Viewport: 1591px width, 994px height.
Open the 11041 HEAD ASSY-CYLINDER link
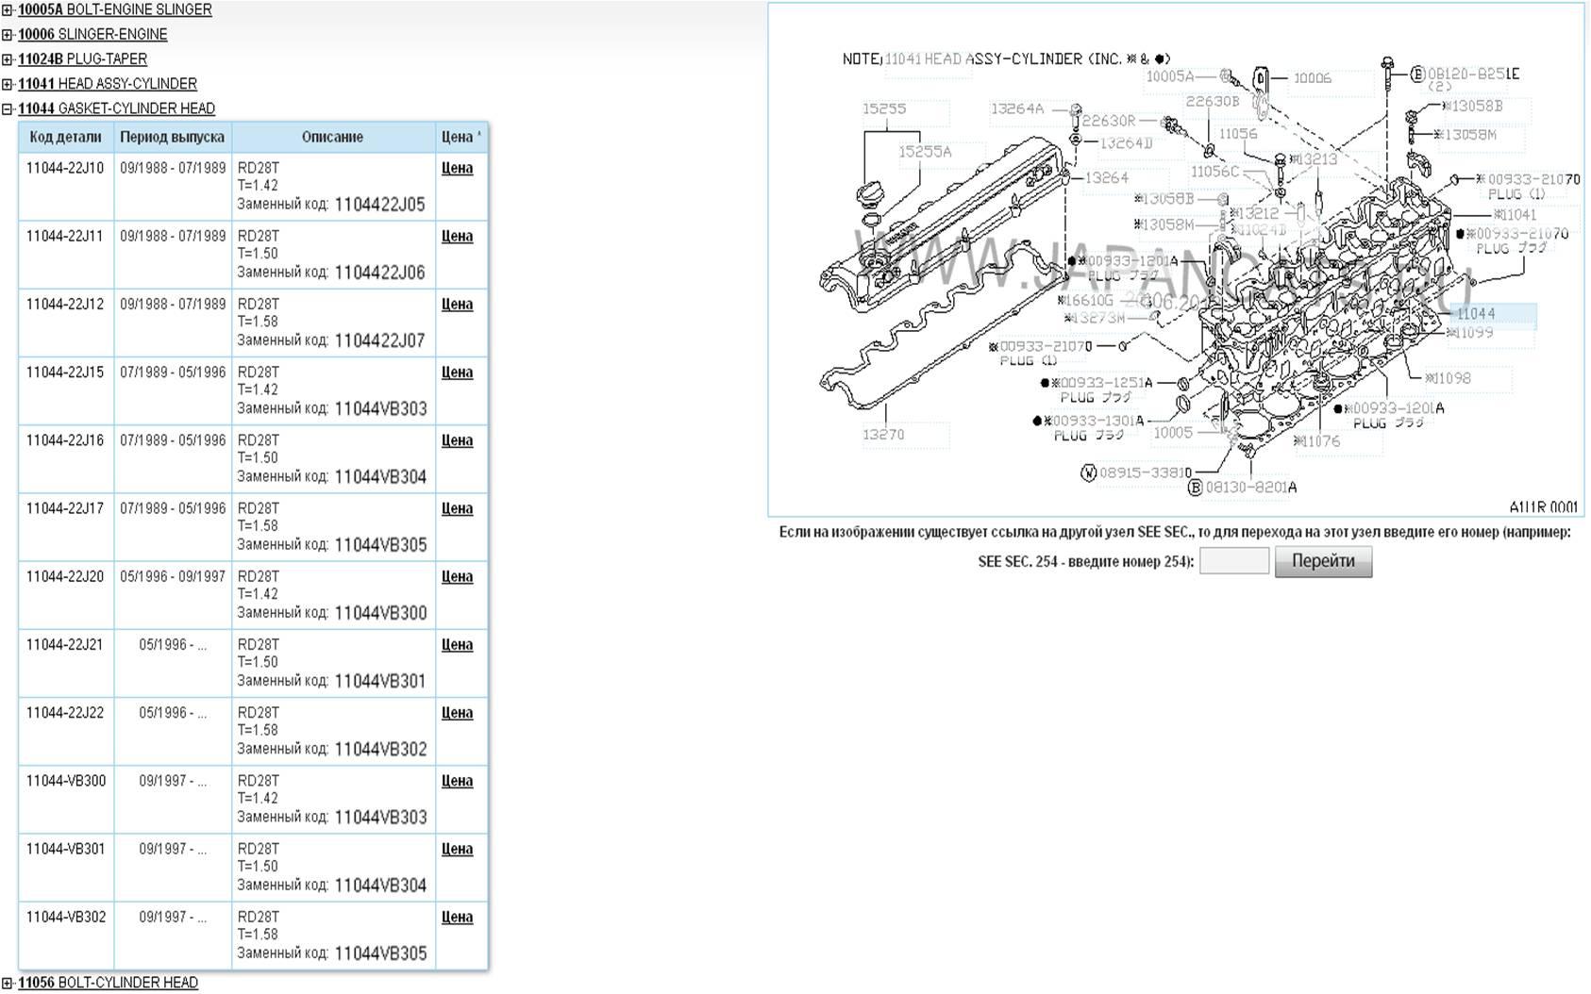pos(108,83)
